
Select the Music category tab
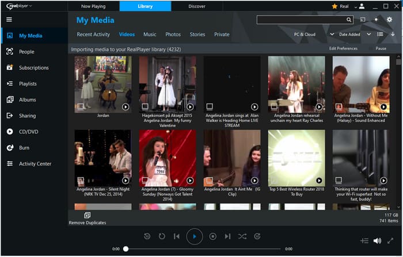pyautogui.click(x=150, y=34)
